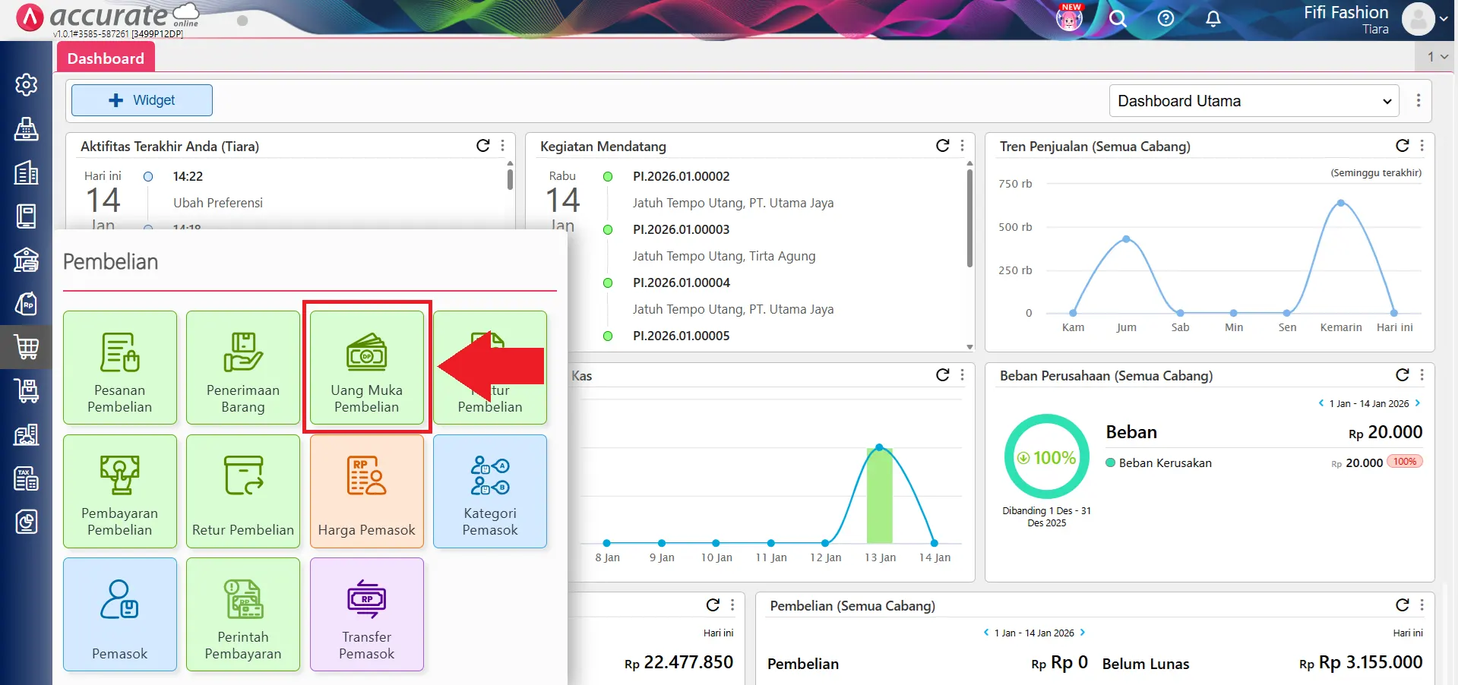
Task: Click the notification bell icon
Action: tap(1213, 19)
